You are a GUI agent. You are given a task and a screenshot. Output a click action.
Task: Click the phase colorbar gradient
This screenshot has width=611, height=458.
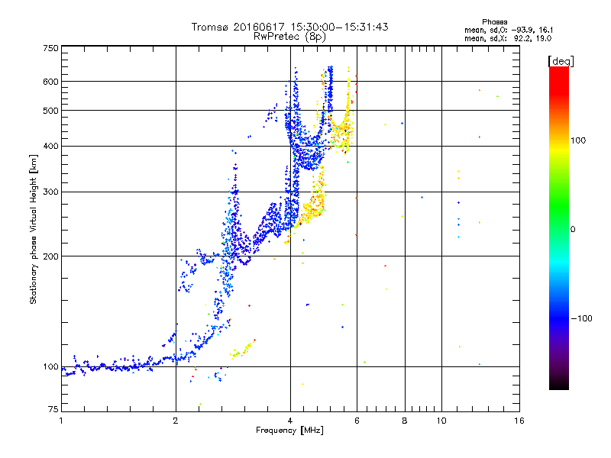point(559,228)
